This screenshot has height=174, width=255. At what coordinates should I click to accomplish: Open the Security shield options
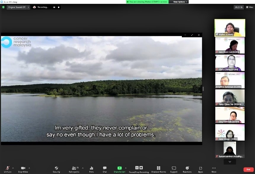pos(56,169)
